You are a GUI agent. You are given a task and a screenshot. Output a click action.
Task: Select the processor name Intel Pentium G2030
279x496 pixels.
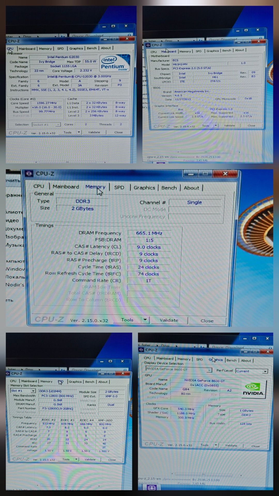[63, 57]
